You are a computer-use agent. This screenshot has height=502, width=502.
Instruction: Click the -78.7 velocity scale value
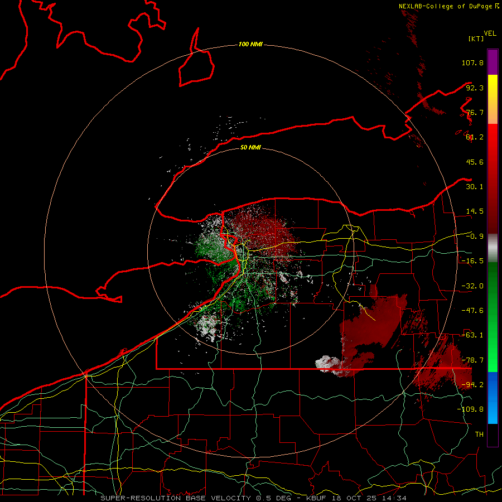(472, 360)
